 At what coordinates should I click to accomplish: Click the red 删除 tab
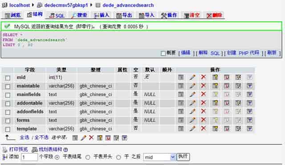point(214,15)
